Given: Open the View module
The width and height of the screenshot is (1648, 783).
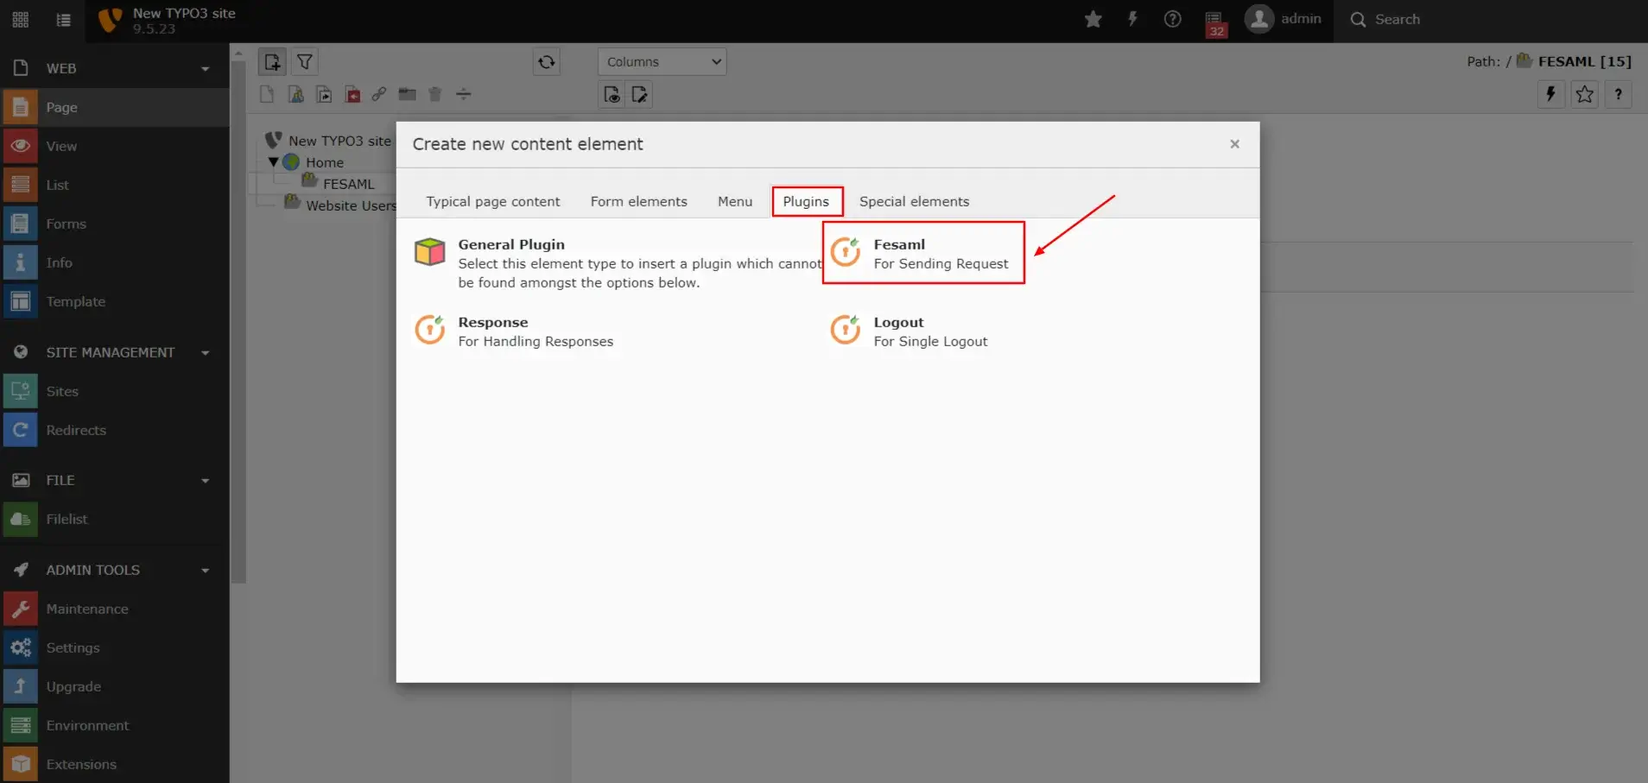Looking at the screenshot, I should point(115,146).
